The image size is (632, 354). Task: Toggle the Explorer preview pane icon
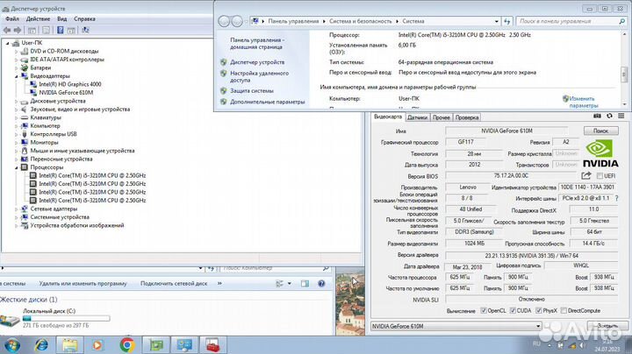305,284
